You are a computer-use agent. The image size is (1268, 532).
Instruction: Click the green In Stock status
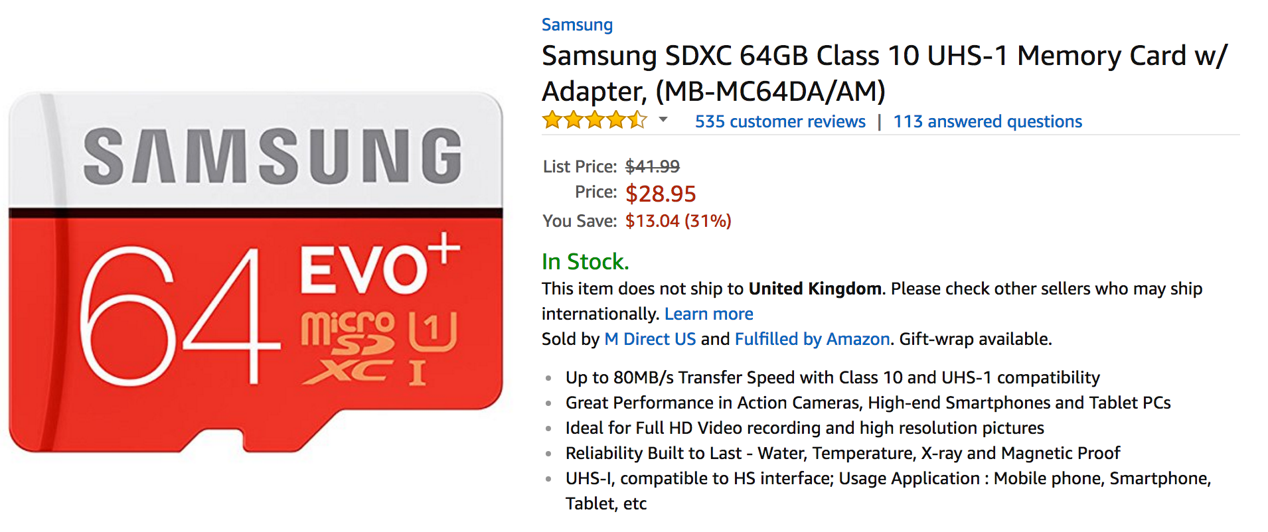pos(585,261)
